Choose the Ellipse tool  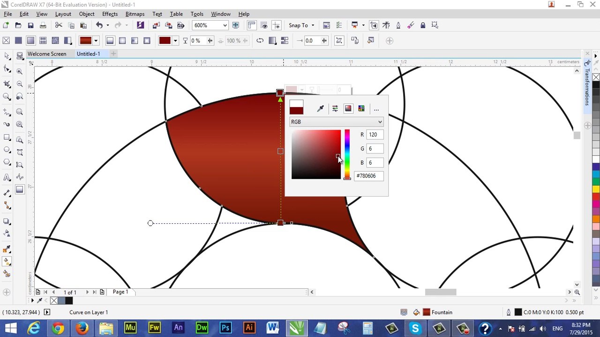click(7, 150)
